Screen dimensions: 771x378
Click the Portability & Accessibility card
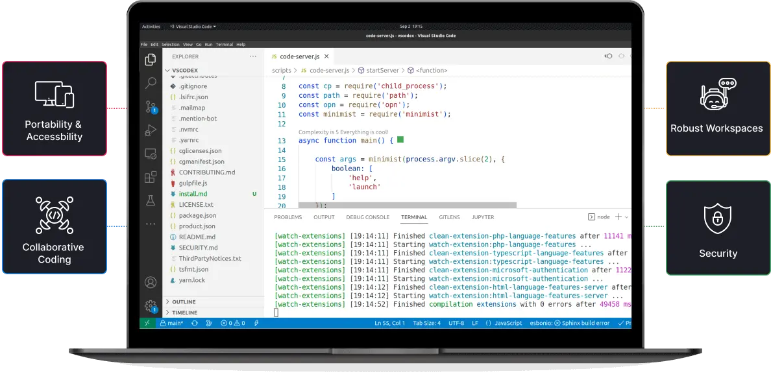coord(54,109)
